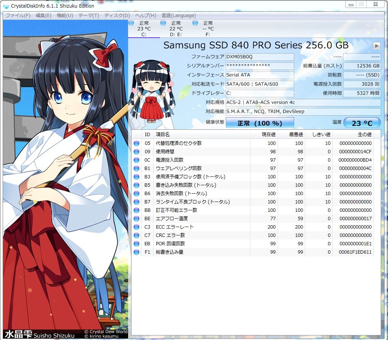Click the firmware field DXM05B0Q

point(260,57)
